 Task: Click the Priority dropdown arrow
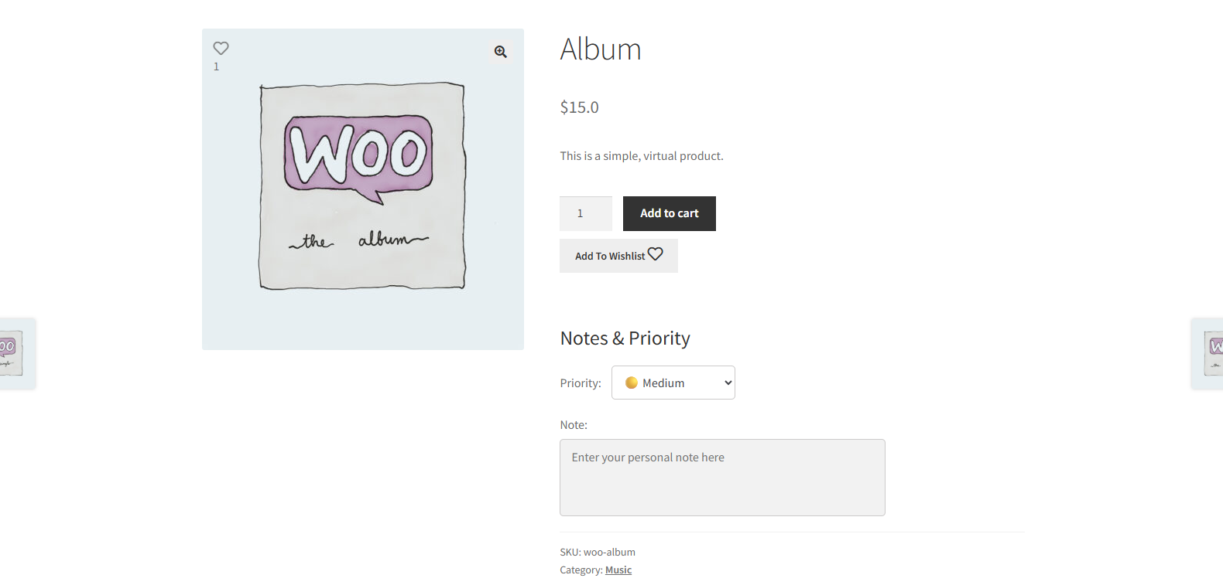point(728,383)
